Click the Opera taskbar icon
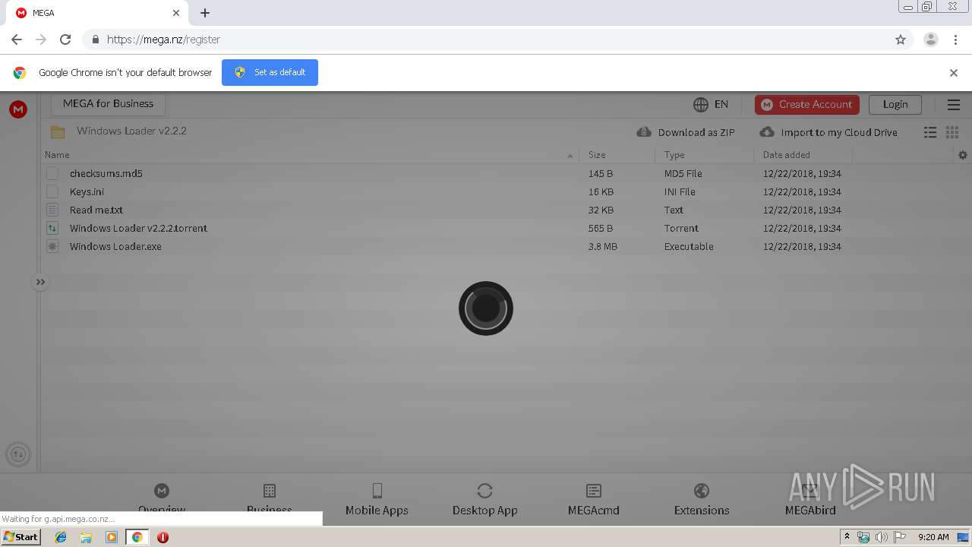The image size is (972, 547). 163,537
